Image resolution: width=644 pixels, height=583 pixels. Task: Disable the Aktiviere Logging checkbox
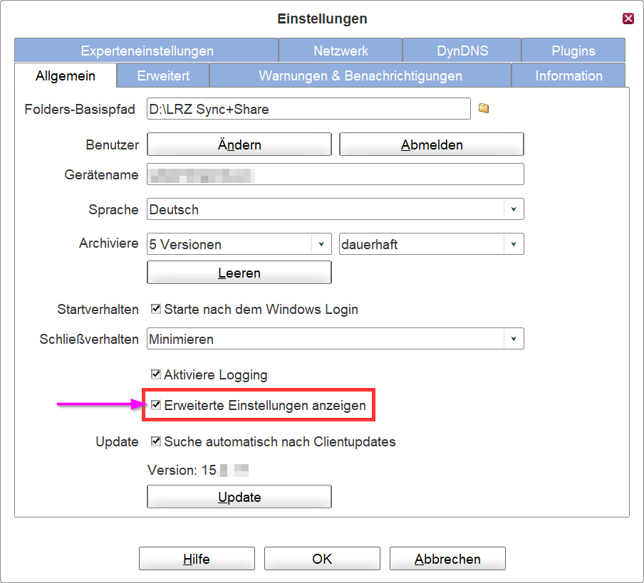156,374
